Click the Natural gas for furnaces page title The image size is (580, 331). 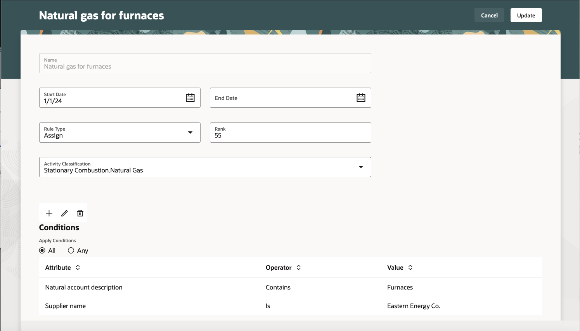(x=102, y=16)
